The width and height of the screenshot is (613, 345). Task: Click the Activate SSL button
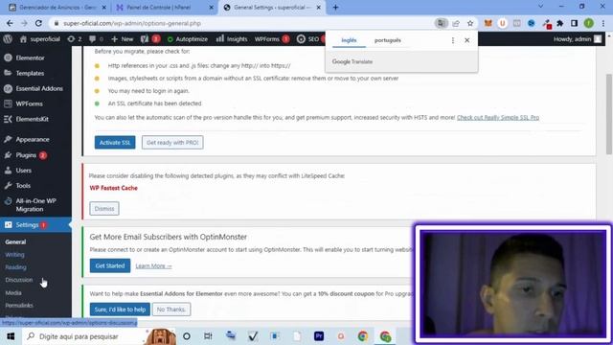(115, 143)
